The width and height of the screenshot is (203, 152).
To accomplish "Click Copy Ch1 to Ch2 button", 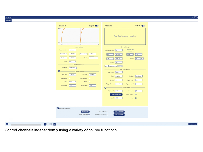I will pos(119,111).
